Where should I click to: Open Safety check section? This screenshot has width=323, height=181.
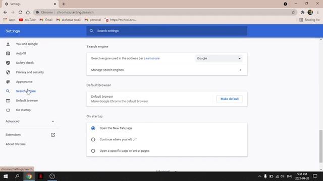pos(25,63)
